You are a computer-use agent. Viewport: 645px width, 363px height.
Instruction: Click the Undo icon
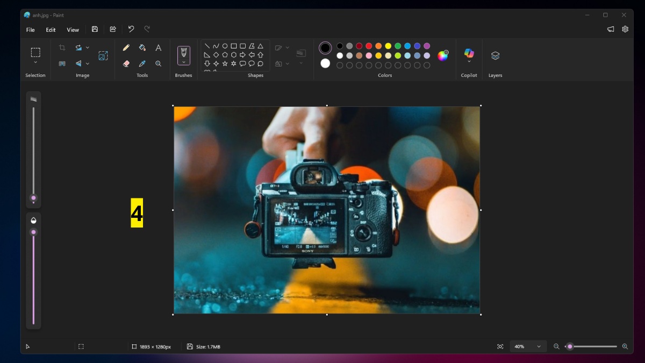pos(131,29)
